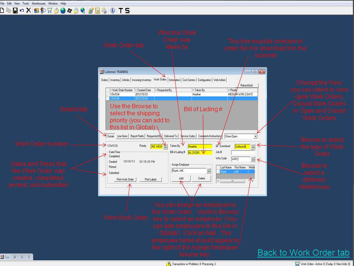
Task: Open the Line Items sub-tab
Action: 122,136
